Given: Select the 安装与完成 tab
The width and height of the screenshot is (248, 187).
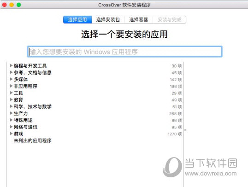Looking at the screenshot, I should [x=169, y=20].
